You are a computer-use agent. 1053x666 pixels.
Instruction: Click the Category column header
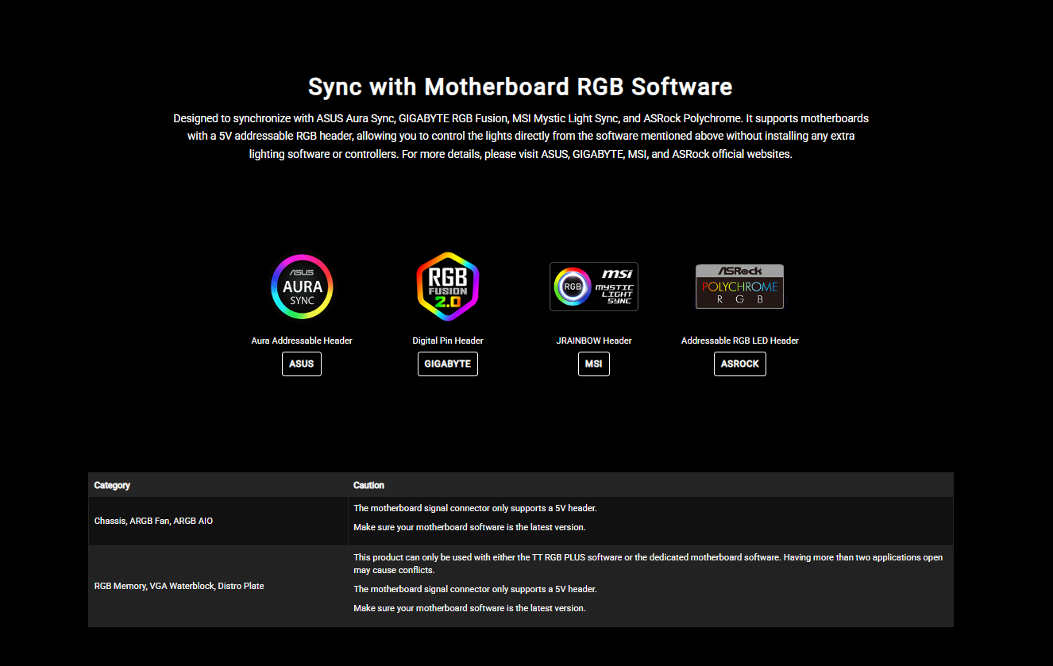(112, 485)
